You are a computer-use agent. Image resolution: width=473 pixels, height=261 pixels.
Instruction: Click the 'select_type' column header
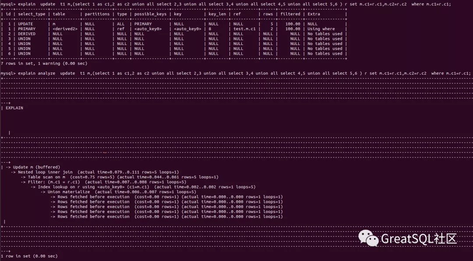point(32,14)
